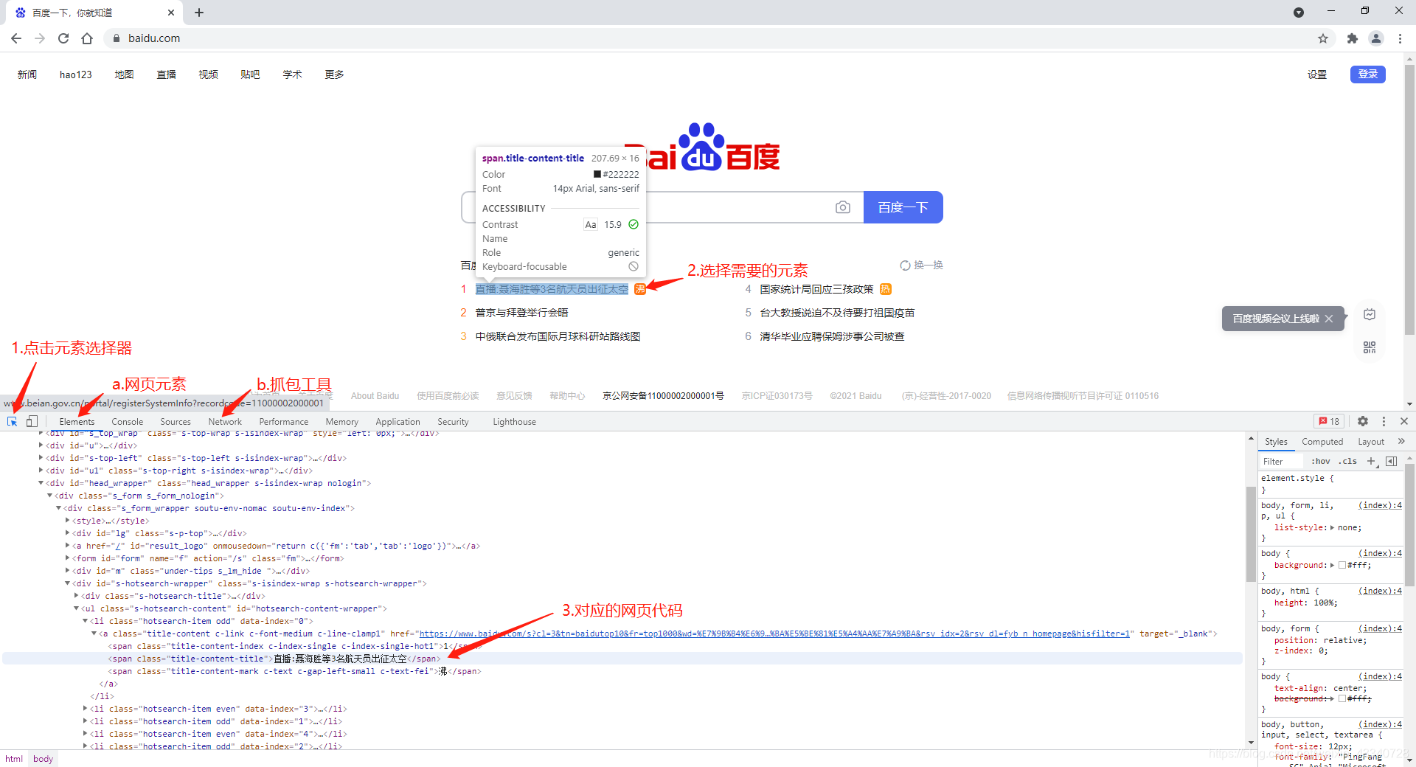
Task: Open the Performance tab
Action: (284, 422)
